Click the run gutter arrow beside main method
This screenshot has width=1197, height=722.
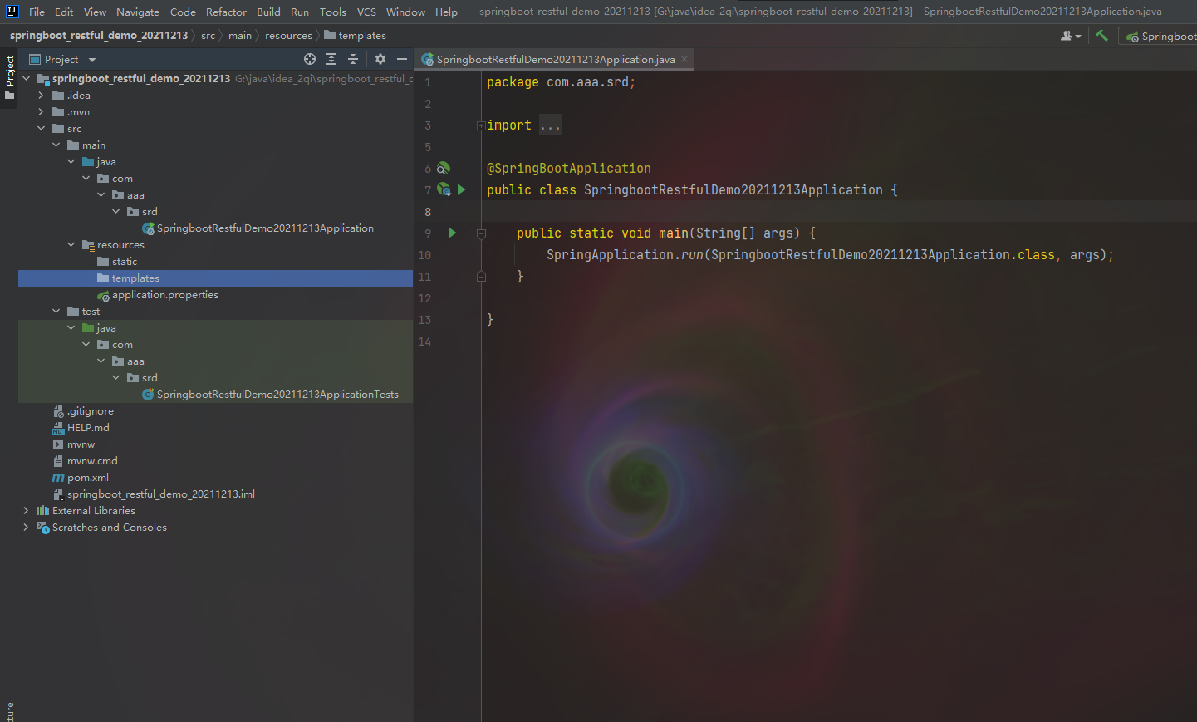pyautogui.click(x=452, y=233)
